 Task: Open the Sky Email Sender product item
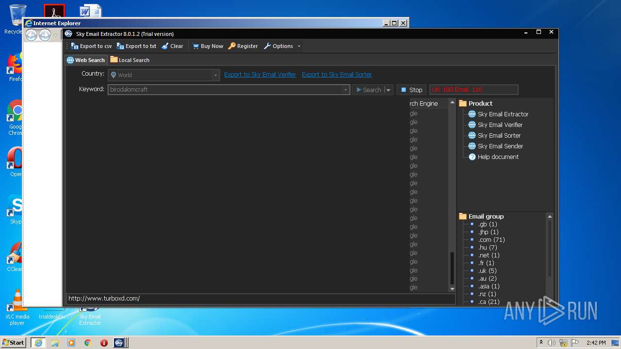[x=495, y=146]
